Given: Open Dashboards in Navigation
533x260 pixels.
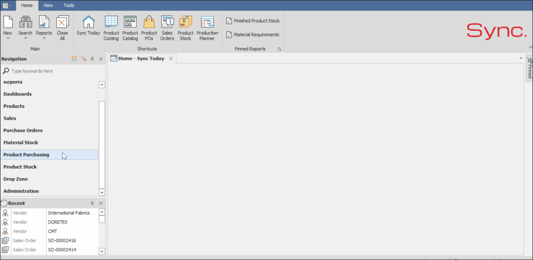Looking at the screenshot, I should point(49,94).
